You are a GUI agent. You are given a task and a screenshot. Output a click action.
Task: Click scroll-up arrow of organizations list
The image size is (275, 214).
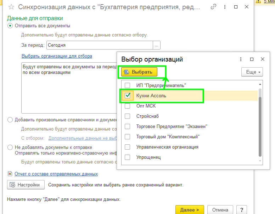coord(260,85)
